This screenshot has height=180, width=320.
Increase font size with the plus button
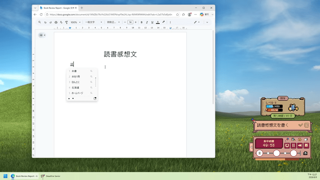(x=136, y=22)
